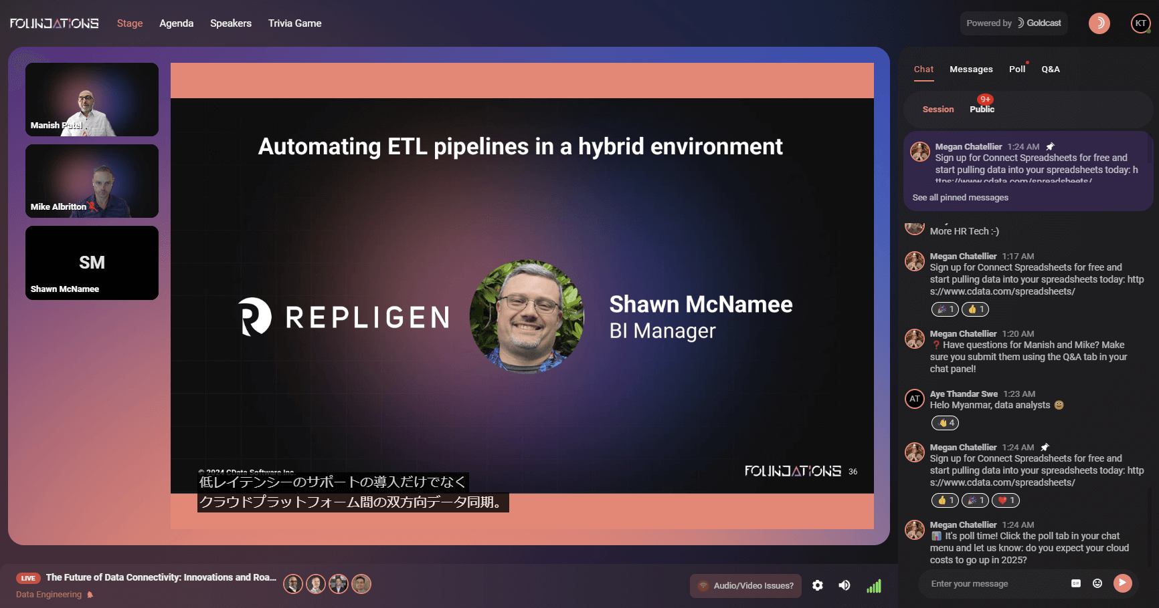The width and height of the screenshot is (1159, 608).
Task: Open the Poll tab
Action: pos(1017,69)
